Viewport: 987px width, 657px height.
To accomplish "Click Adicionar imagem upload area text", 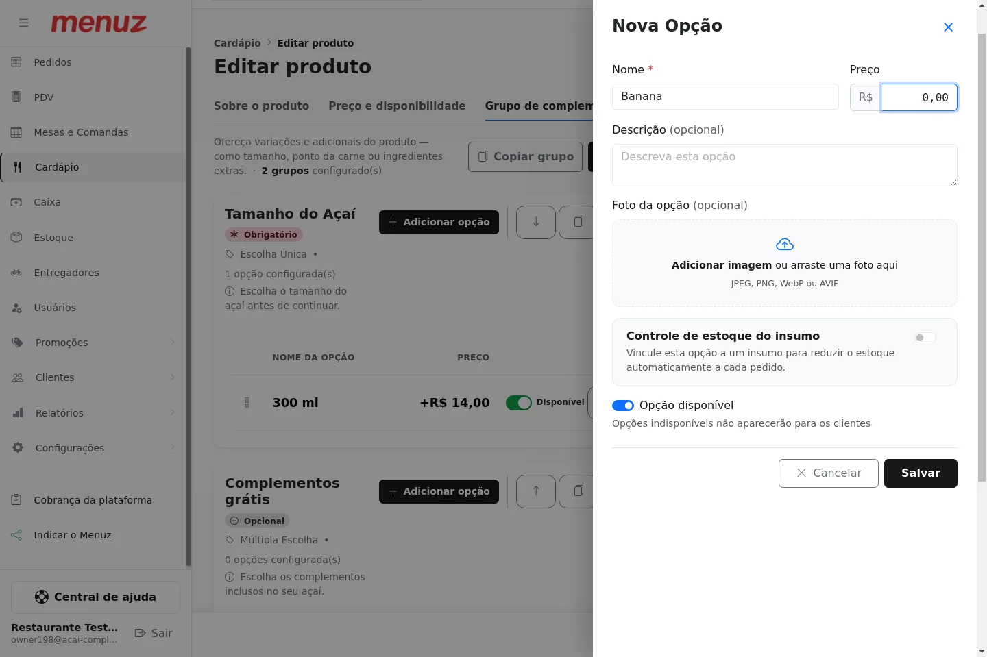I will coord(722,265).
